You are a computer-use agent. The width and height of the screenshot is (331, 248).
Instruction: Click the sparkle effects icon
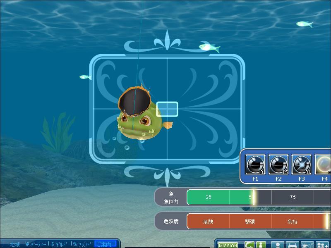[x=307, y=245]
